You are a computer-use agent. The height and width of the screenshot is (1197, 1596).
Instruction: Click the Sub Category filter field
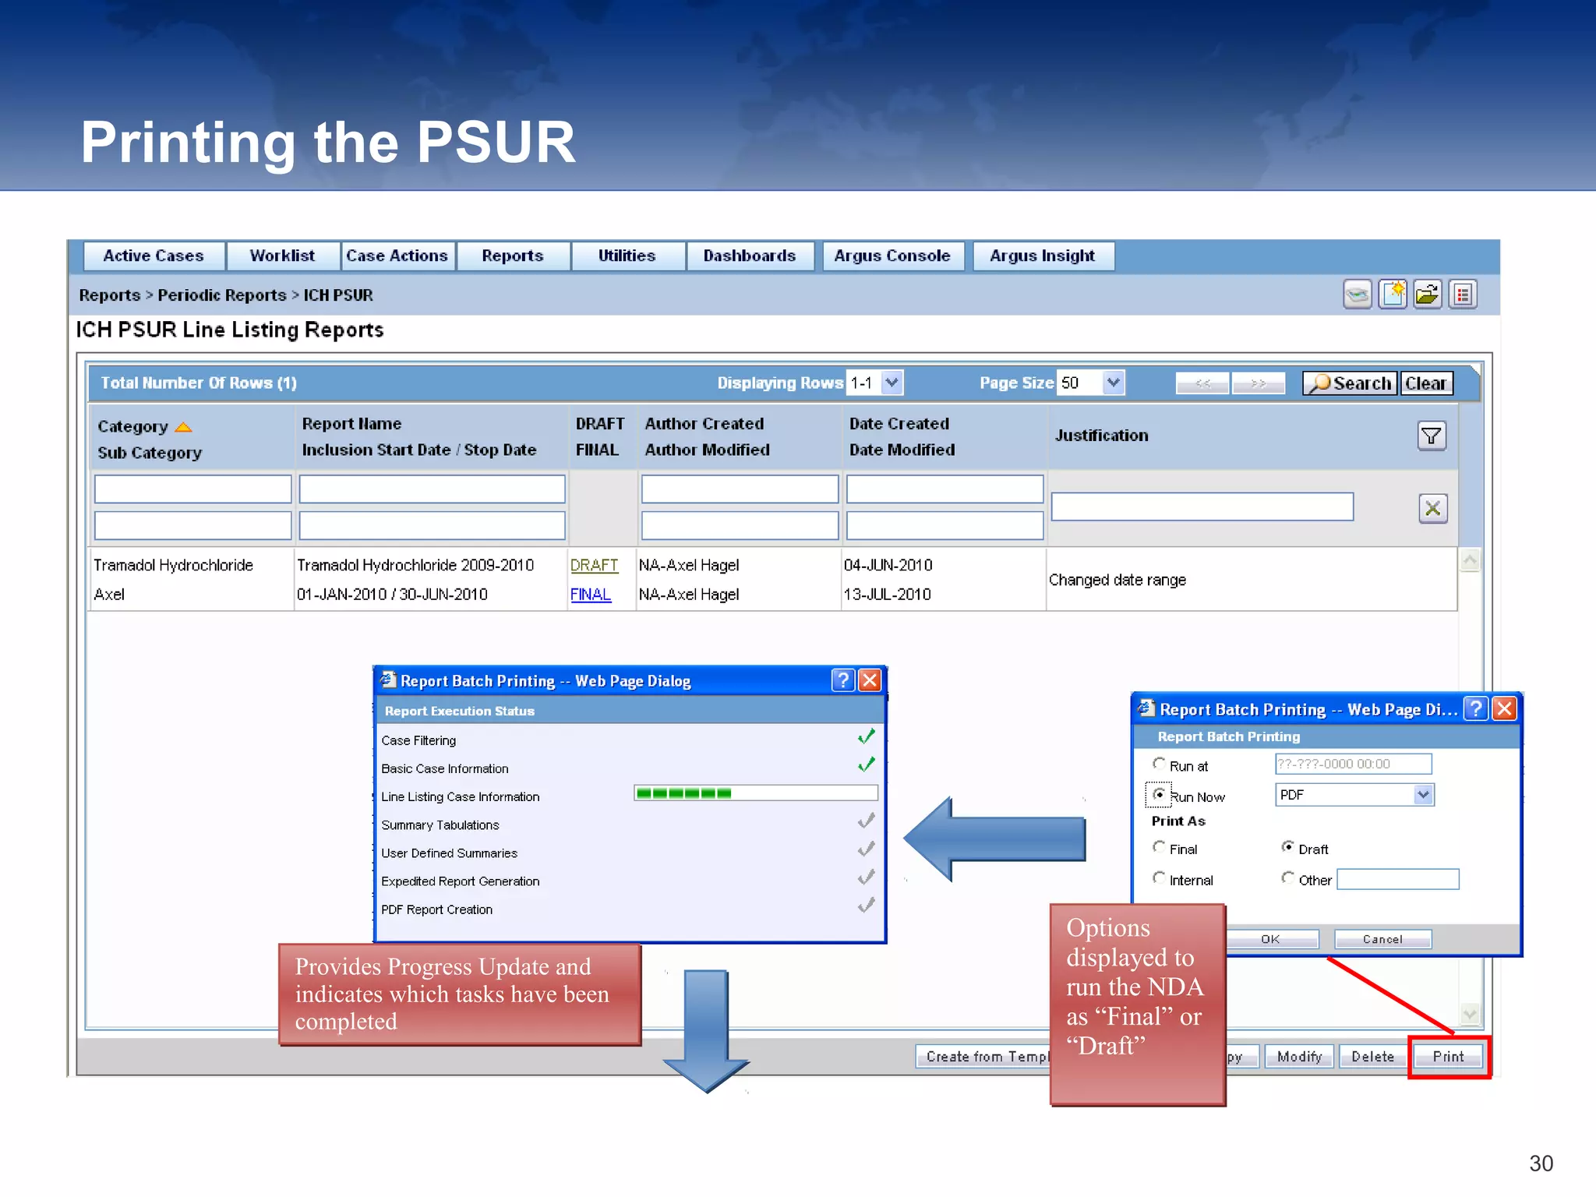(x=193, y=525)
